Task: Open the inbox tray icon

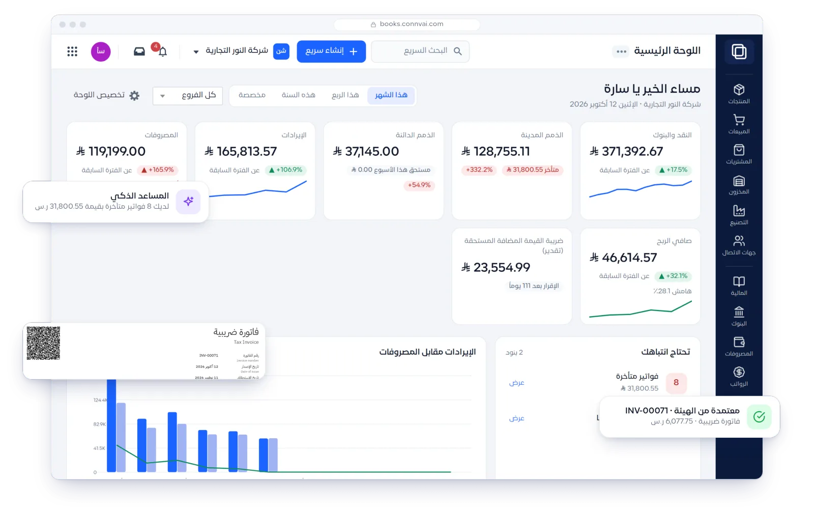Action: pos(139,51)
